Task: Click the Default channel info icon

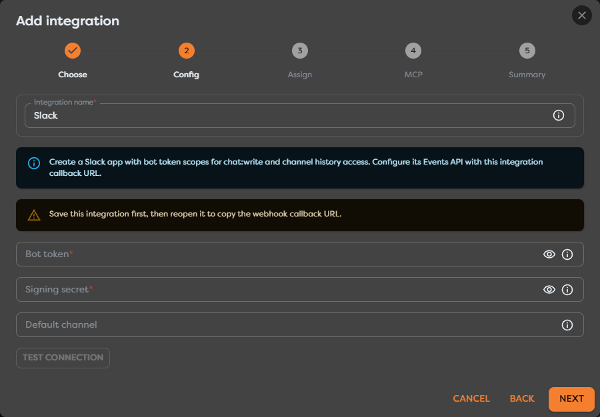Action: click(567, 325)
